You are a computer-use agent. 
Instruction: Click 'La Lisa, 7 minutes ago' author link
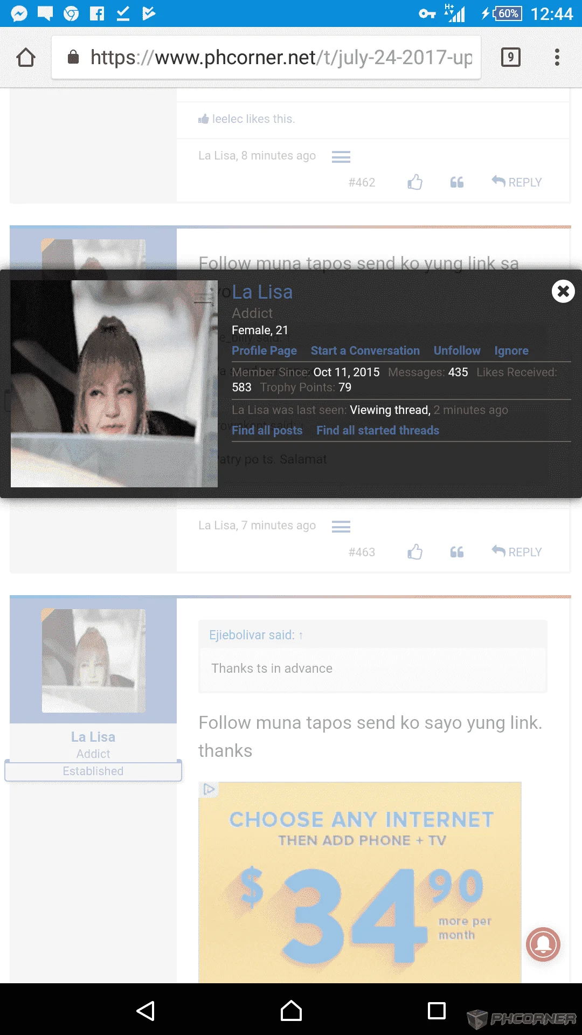click(x=257, y=525)
